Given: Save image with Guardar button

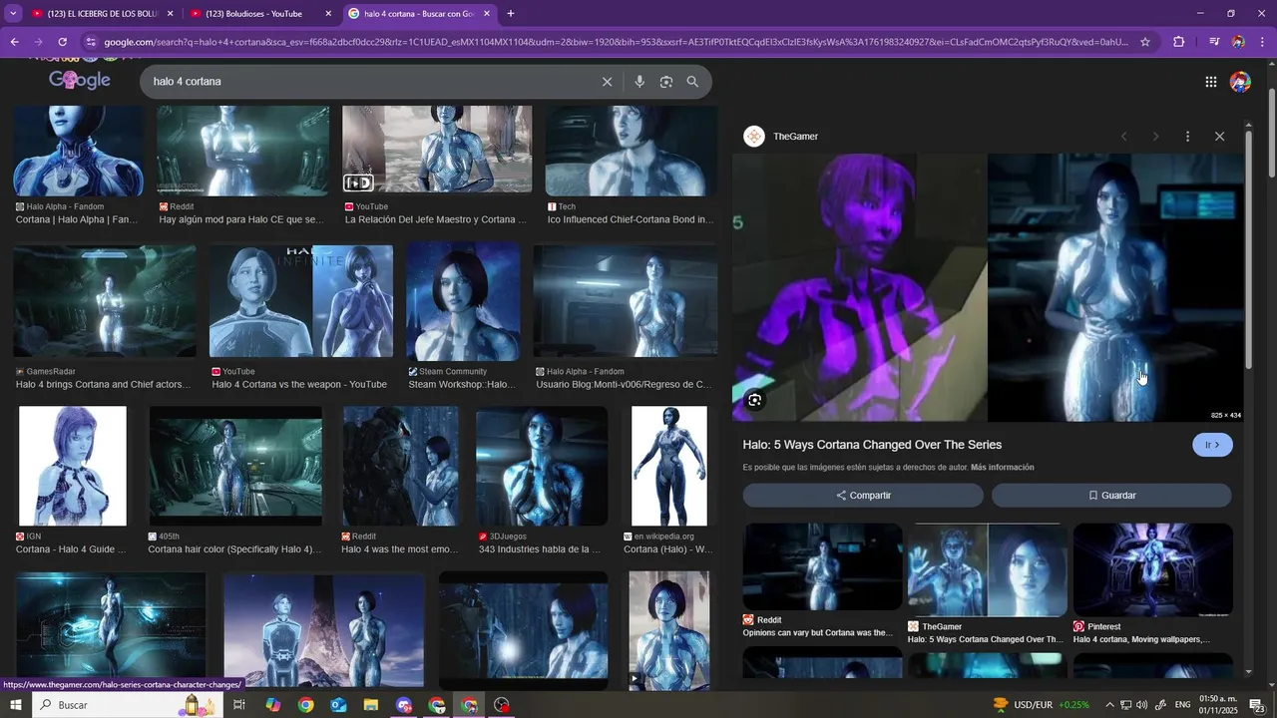Looking at the screenshot, I should point(1111,496).
